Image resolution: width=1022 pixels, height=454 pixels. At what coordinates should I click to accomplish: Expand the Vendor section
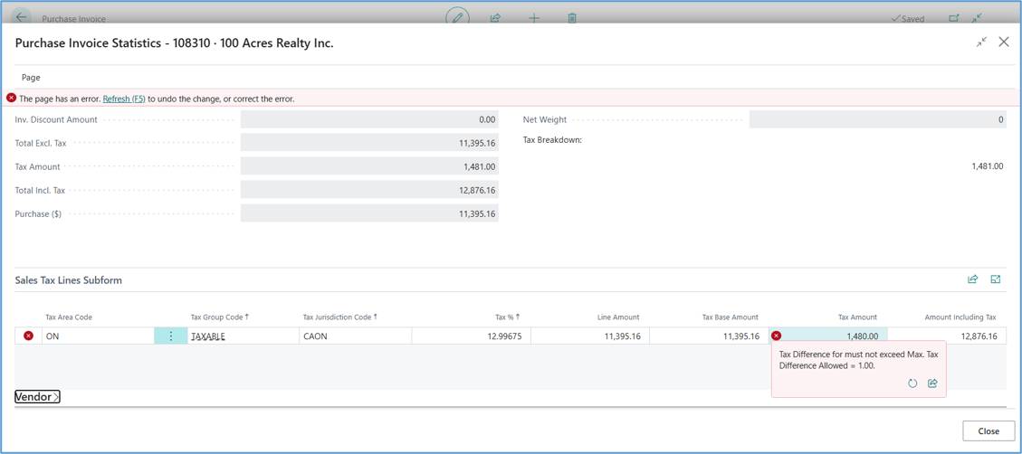tap(37, 397)
